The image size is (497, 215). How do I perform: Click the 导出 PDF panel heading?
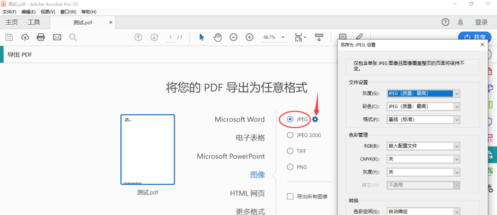pyautogui.click(x=20, y=54)
